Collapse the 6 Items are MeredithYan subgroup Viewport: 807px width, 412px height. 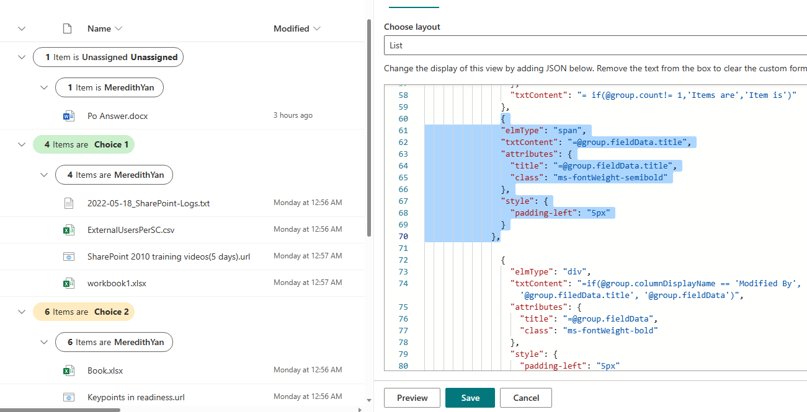(44, 342)
